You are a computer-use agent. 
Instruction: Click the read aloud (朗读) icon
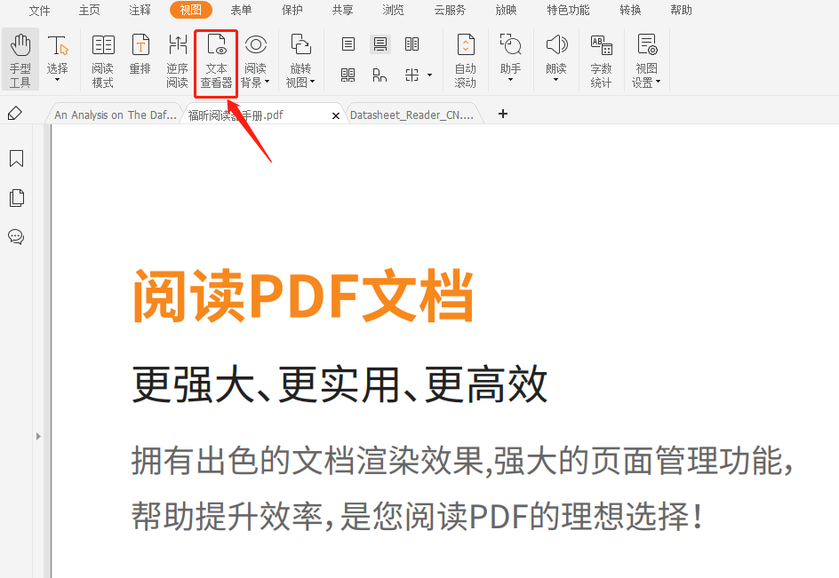555,44
